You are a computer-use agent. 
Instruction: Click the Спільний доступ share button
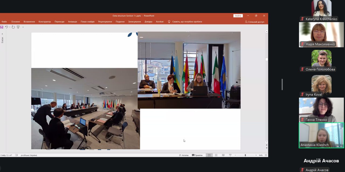(x=254, y=22)
